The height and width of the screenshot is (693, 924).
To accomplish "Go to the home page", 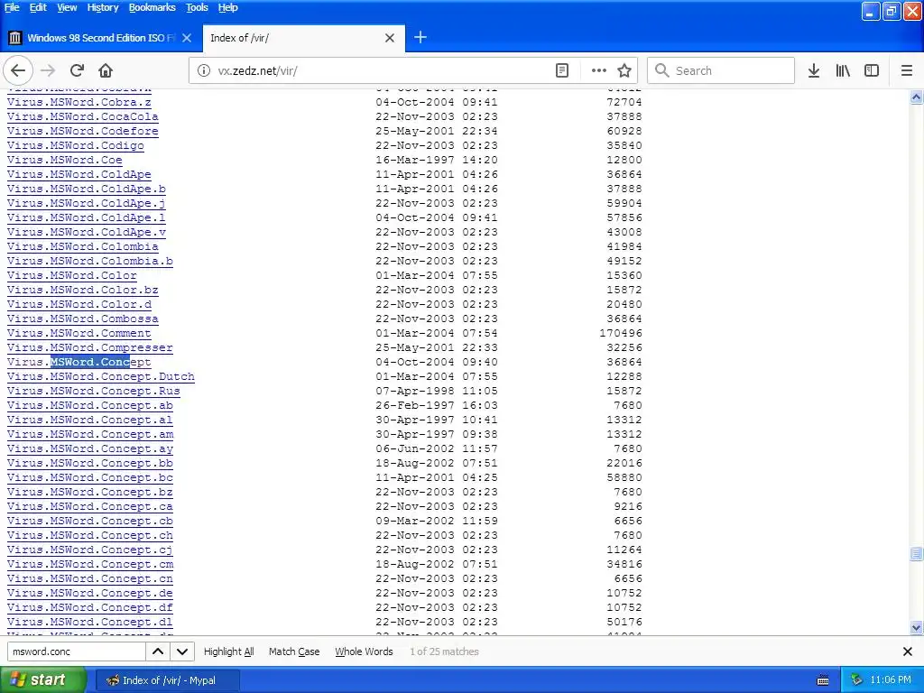I will [x=106, y=70].
